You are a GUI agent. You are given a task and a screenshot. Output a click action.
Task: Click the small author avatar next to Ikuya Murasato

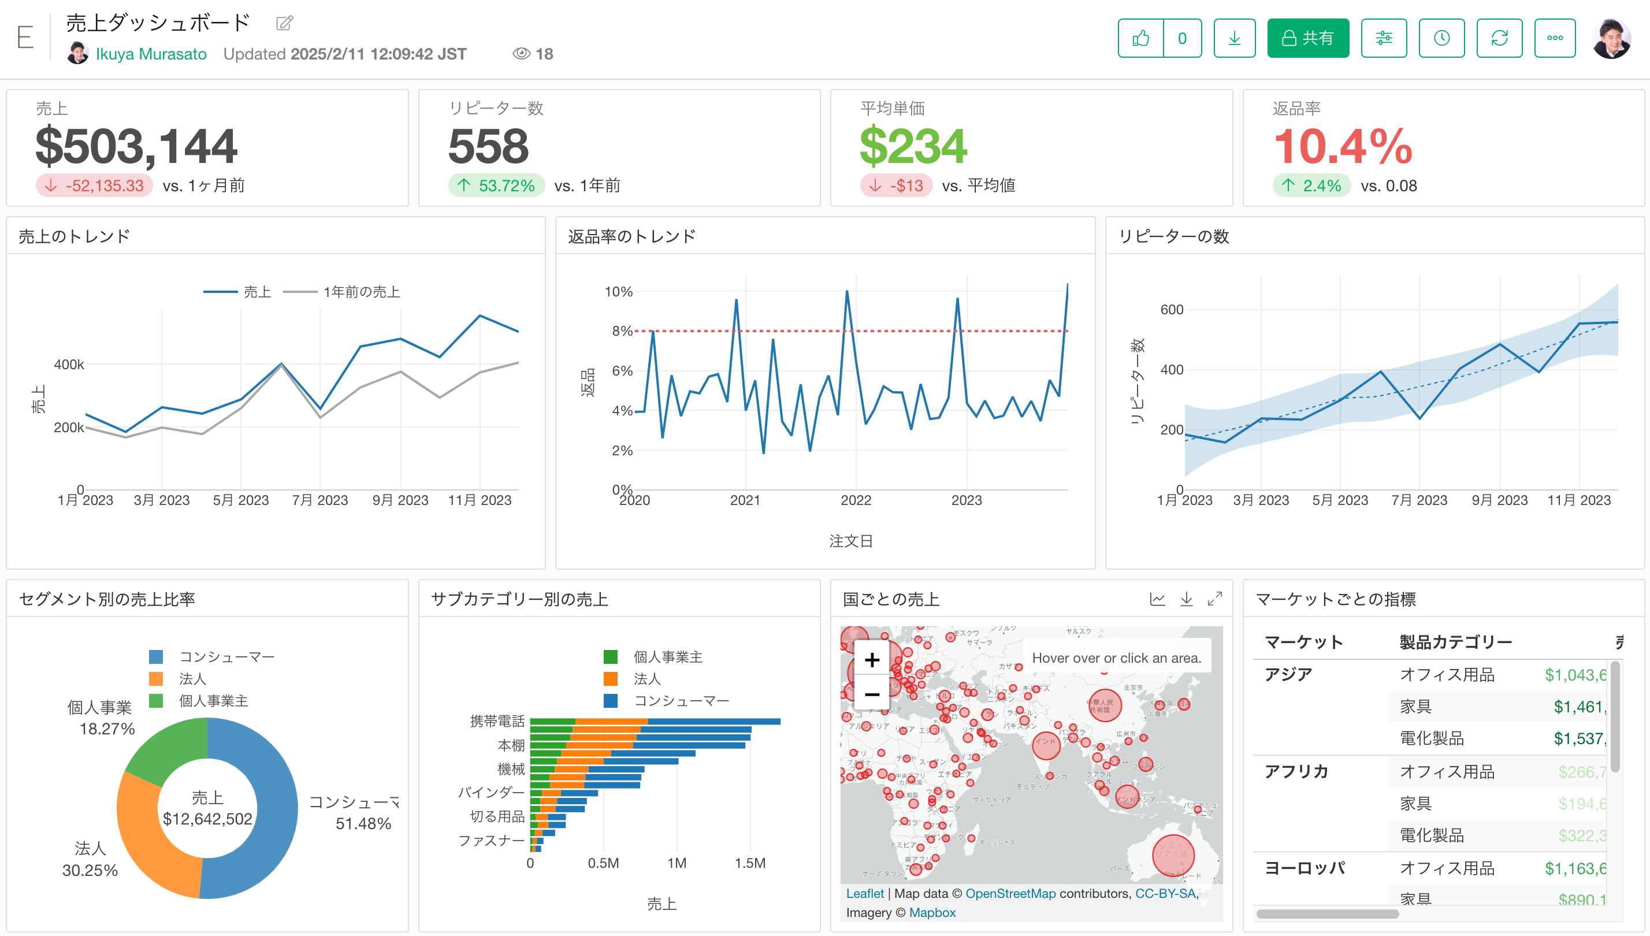tap(78, 53)
